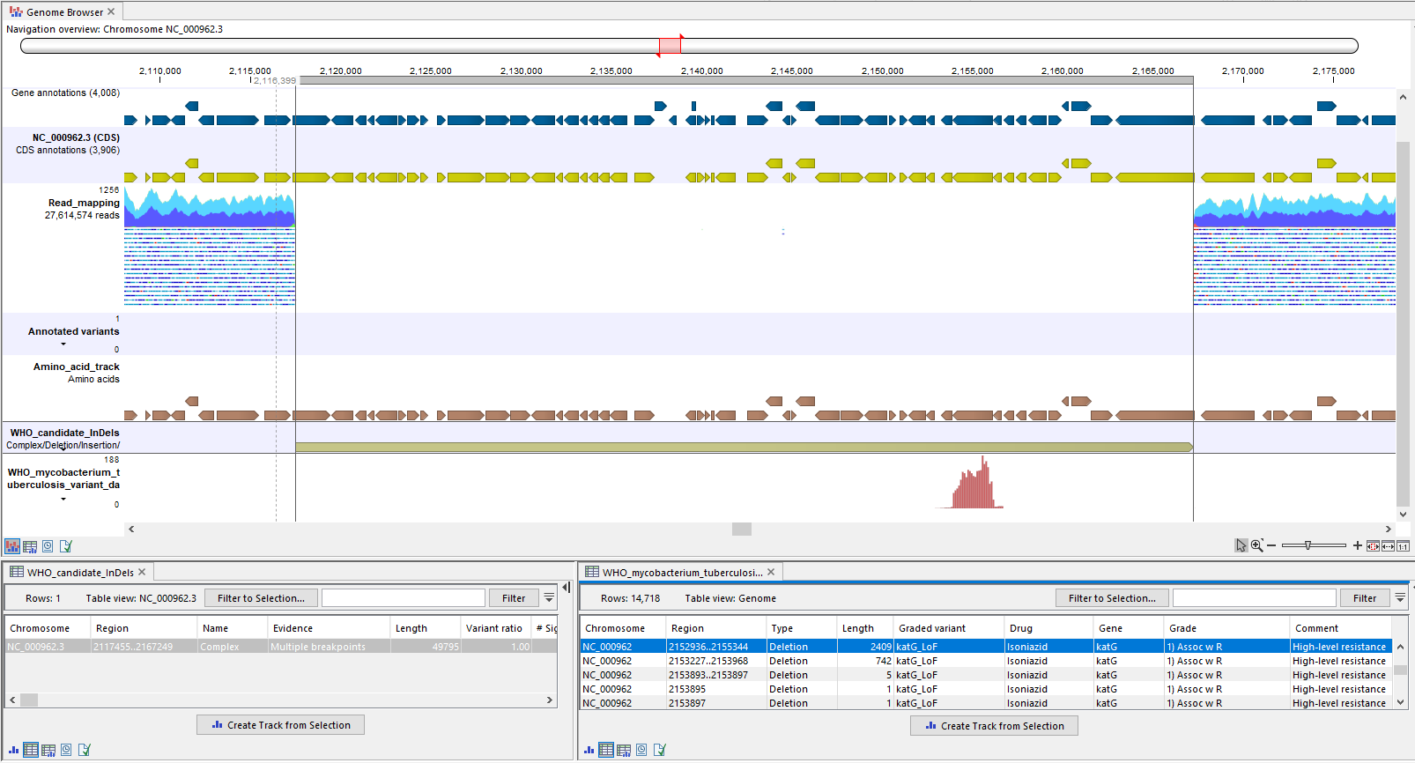Click the plus zoom-in button by slider
The image size is (1415, 763).
1358,546
